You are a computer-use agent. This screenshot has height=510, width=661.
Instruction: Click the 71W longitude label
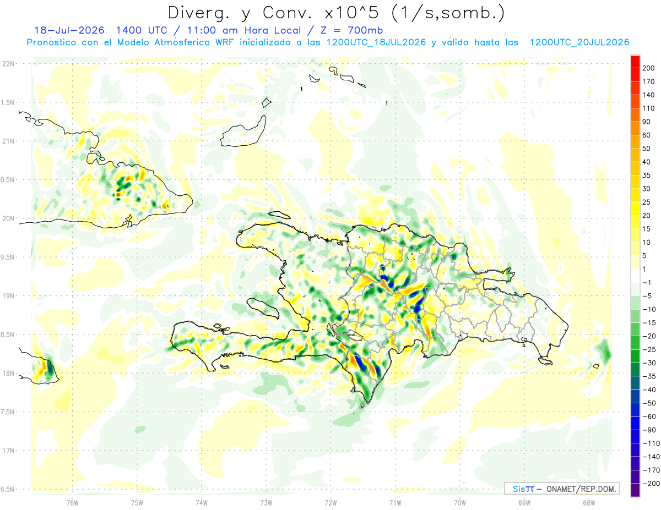pyautogui.click(x=395, y=502)
